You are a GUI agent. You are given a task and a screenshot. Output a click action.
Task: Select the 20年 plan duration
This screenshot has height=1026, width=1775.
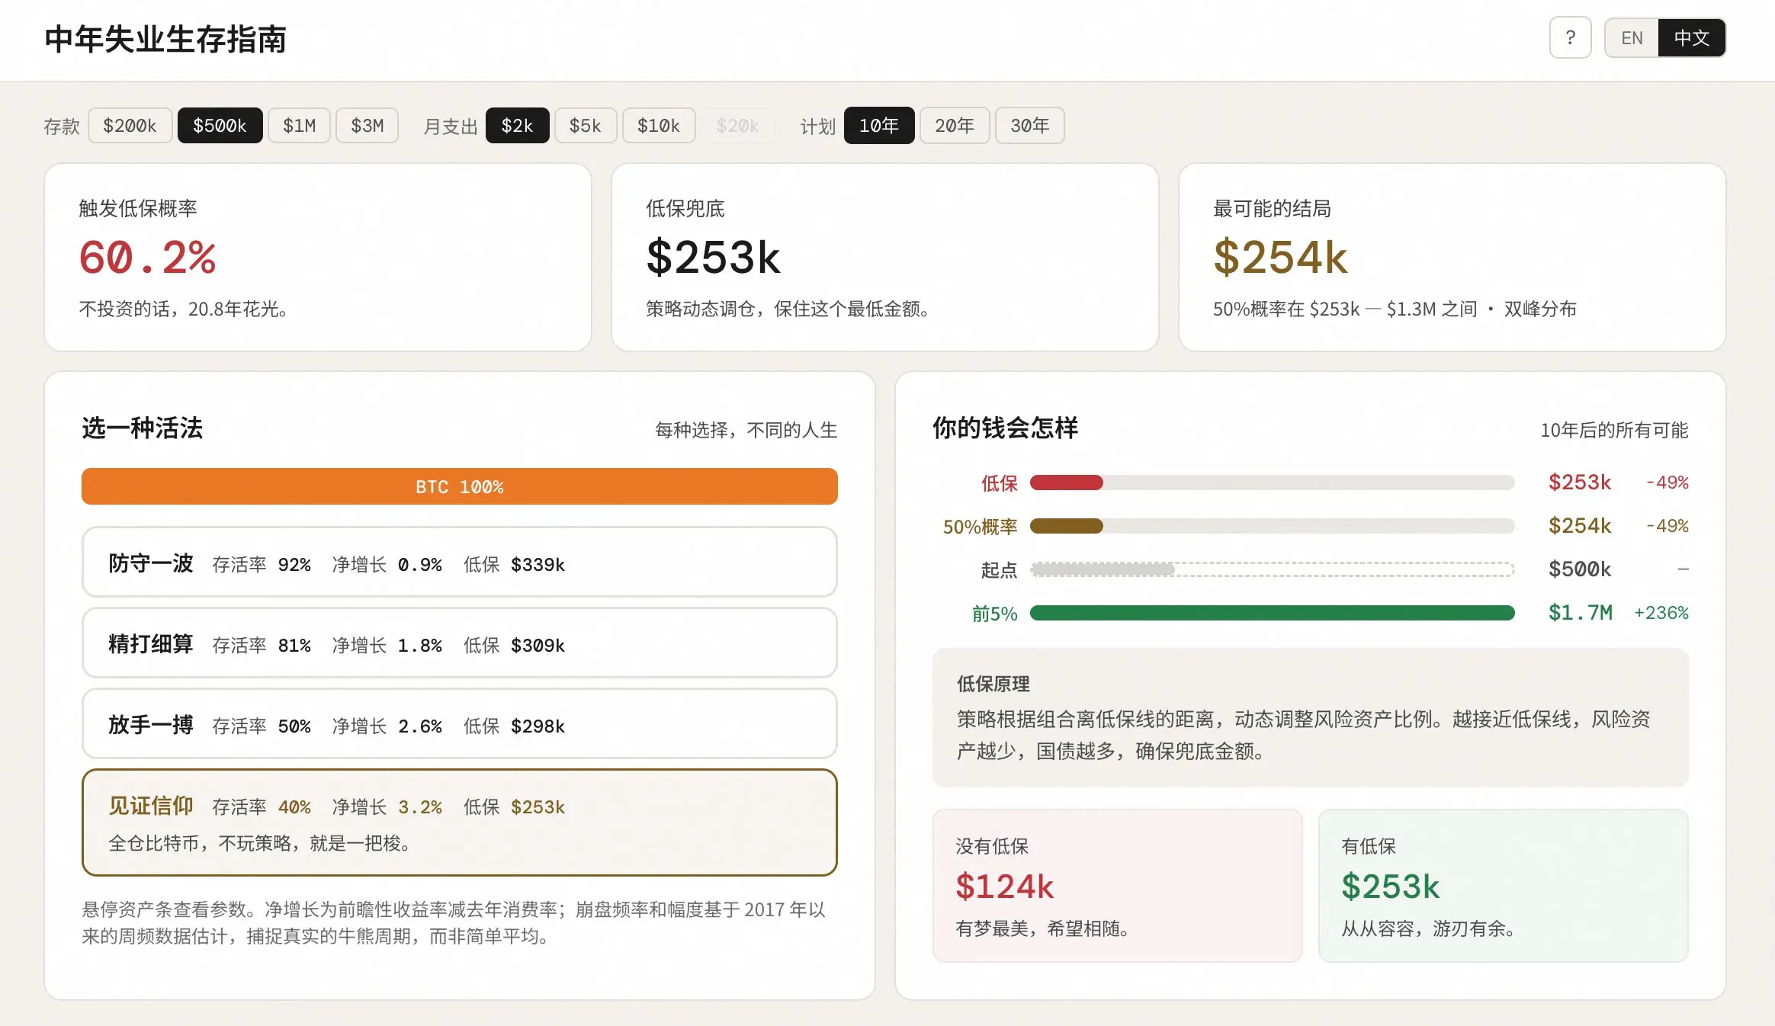pyautogui.click(x=954, y=126)
